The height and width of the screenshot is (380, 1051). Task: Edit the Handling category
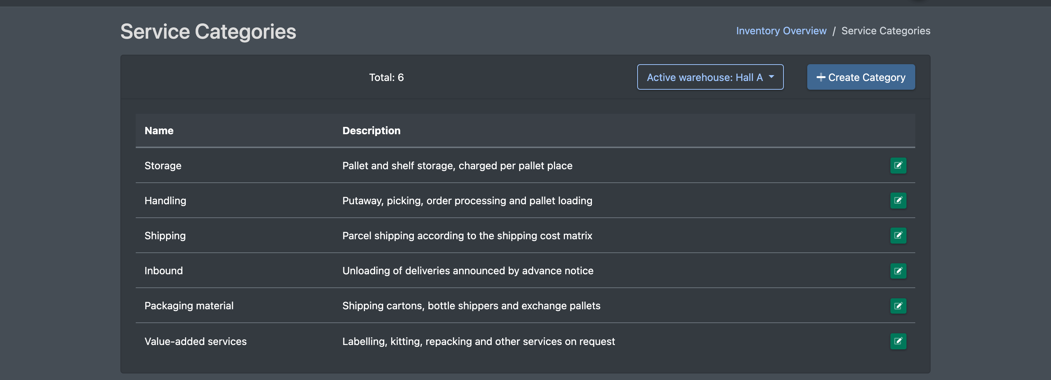coord(898,201)
